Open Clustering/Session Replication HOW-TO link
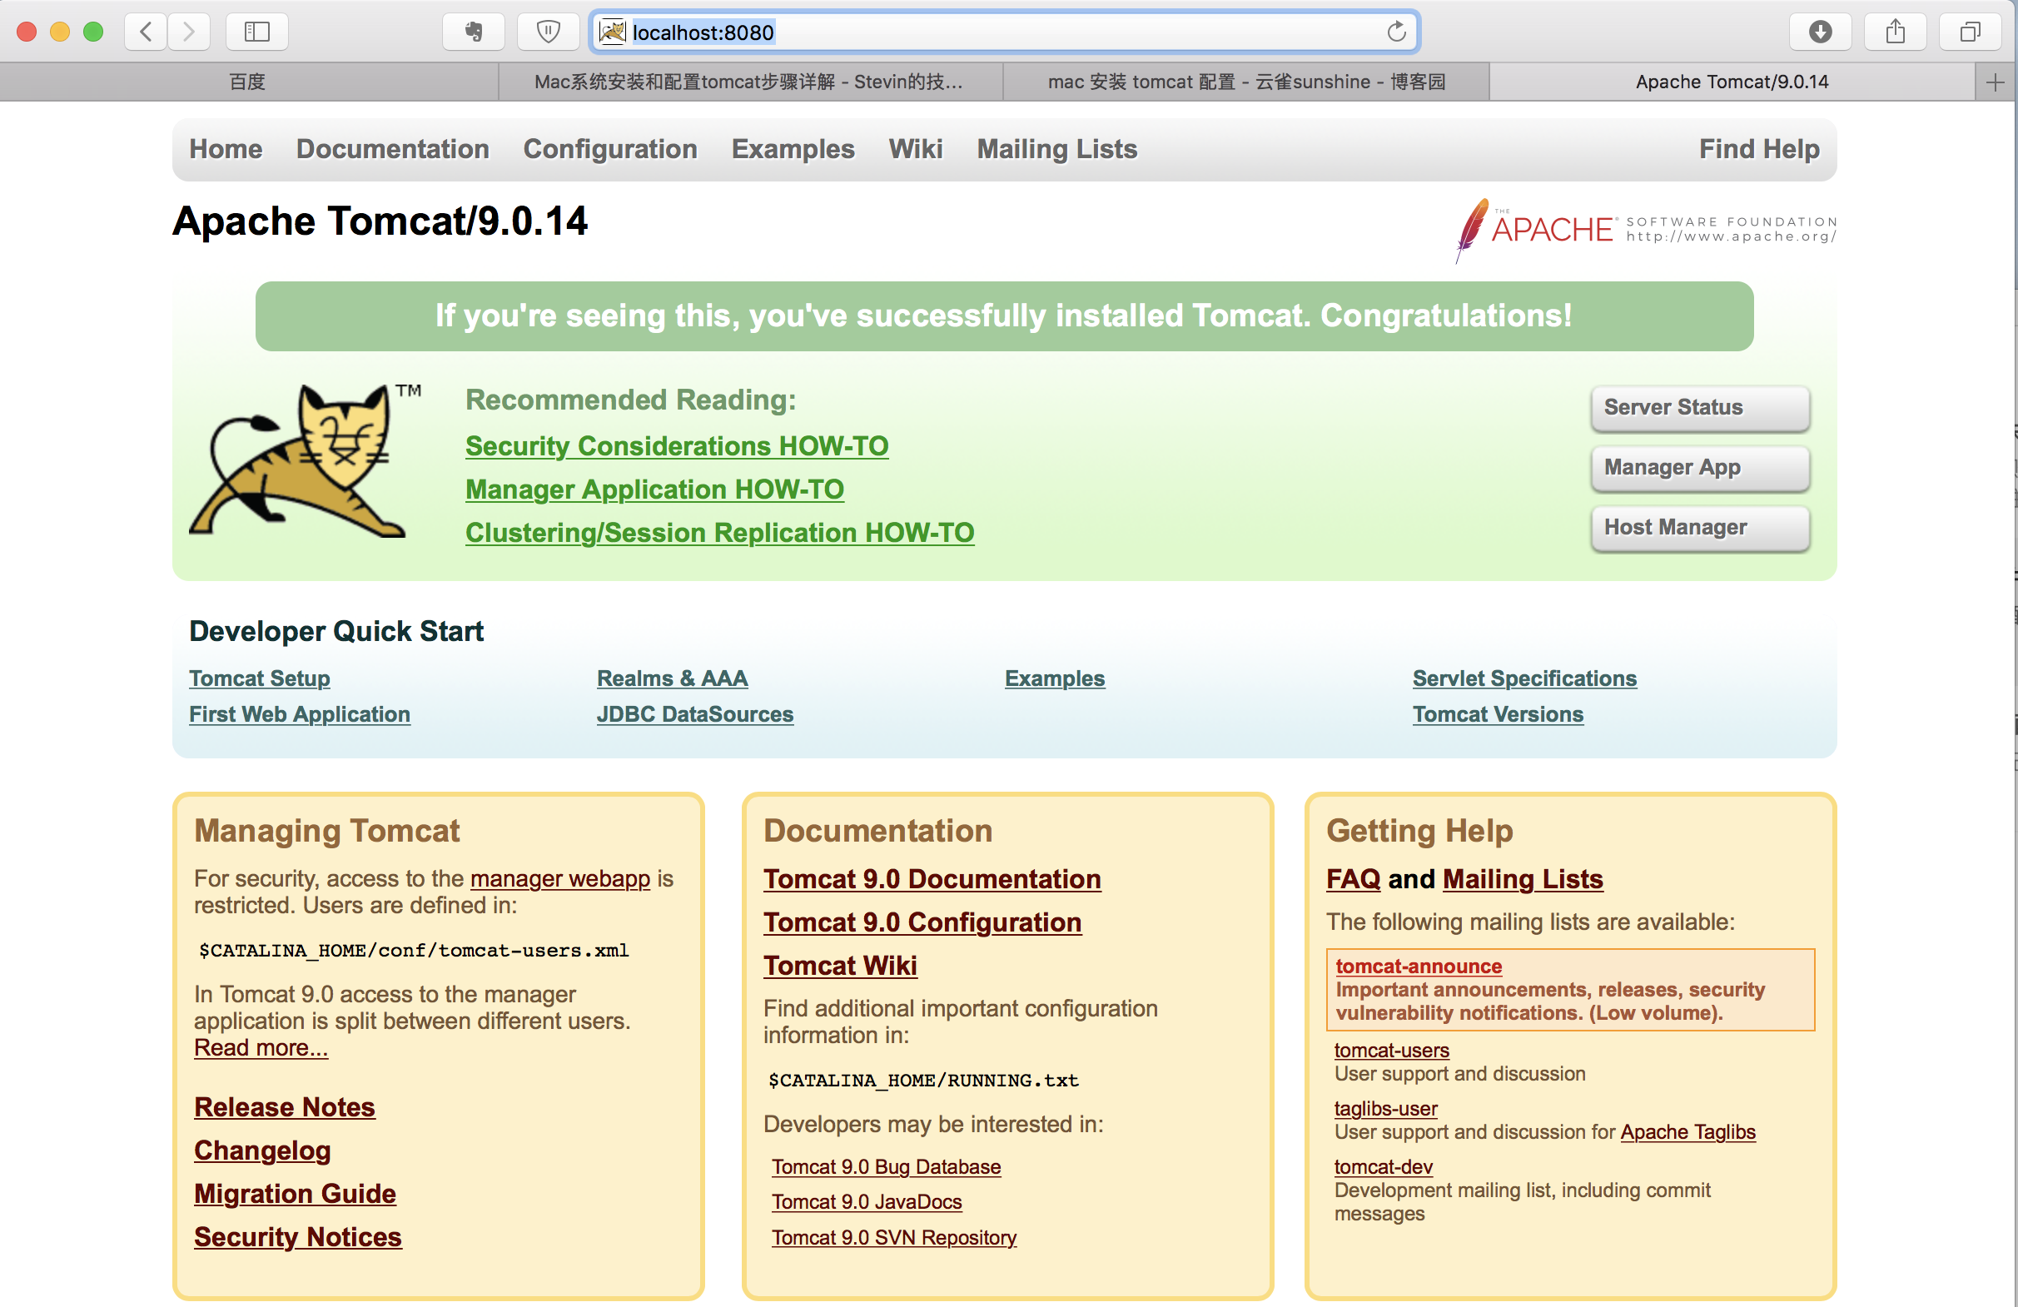 pyautogui.click(x=720, y=533)
